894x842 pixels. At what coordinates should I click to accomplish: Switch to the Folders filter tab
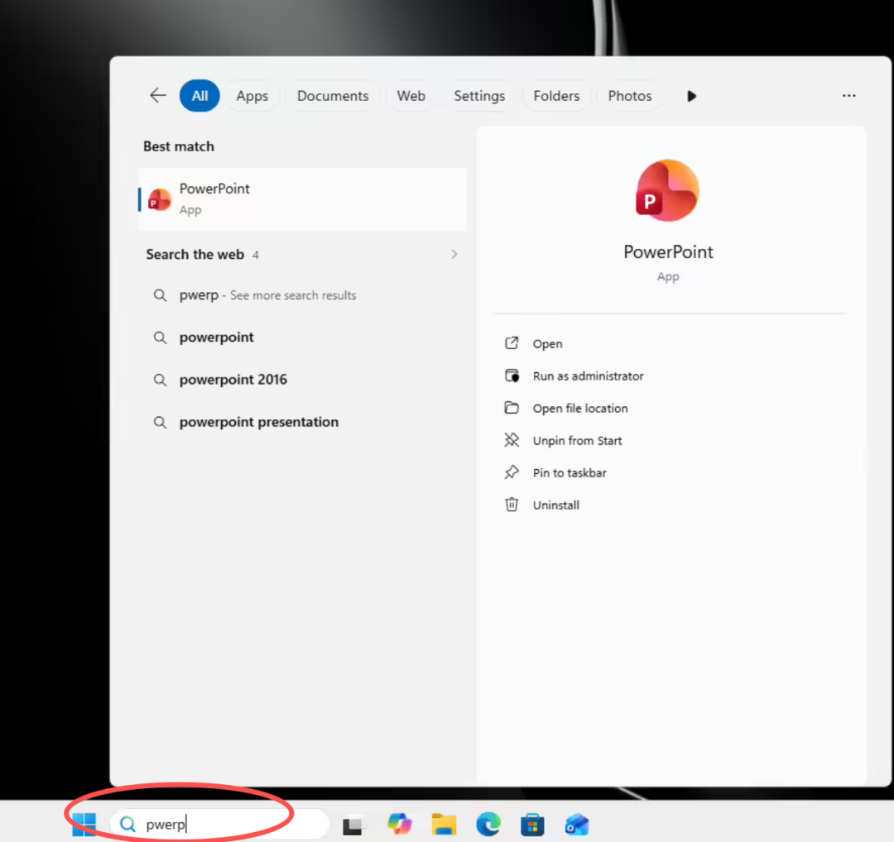(x=556, y=96)
